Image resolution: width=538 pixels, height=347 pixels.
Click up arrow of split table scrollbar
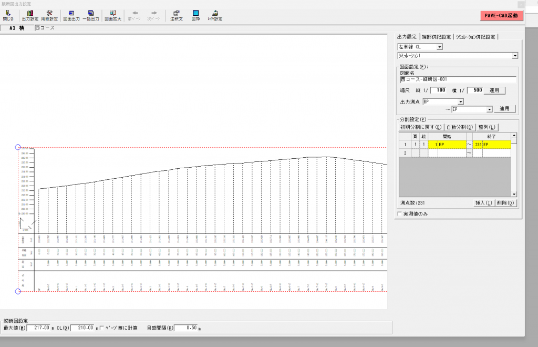pos(514,136)
